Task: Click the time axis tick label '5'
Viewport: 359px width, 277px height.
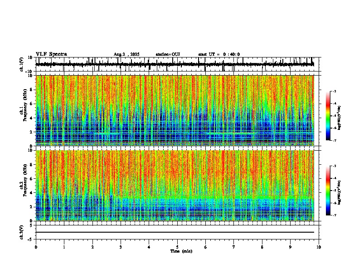Action: [177, 247]
